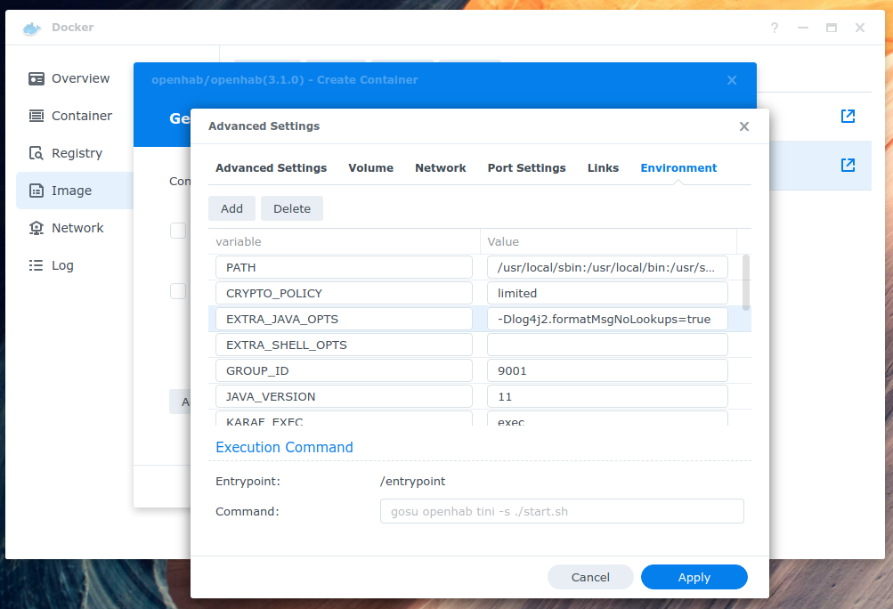Open second external link icon in highlighted row
Image resolution: width=893 pixels, height=609 pixels.
[848, 165]
